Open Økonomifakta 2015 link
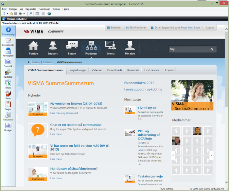This screenshot has height=191, width=229. coord(139,83)
